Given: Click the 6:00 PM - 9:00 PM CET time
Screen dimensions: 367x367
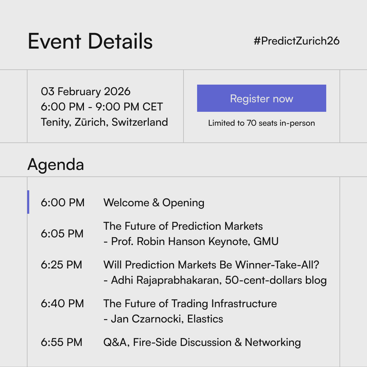Looking at the screenshot, I should click(102, 107).
